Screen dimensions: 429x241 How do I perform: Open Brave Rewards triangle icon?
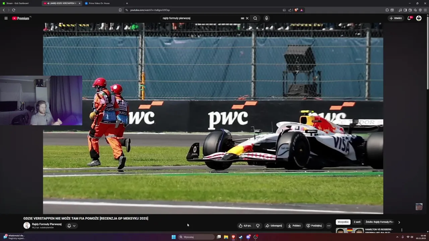pyautogui.click(x=302, y=10)
